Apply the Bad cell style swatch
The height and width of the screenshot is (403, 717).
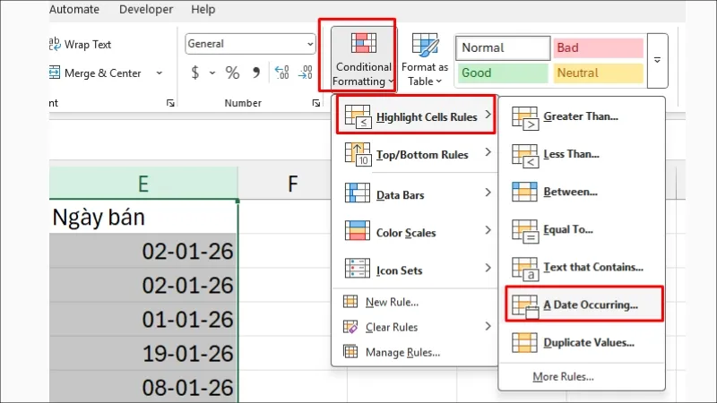(598, 47)
